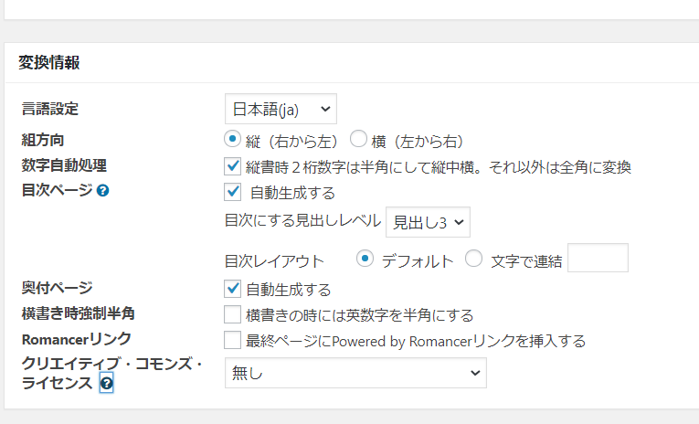Toggle 数字自動処理 checkbox
Image resolution: width=699 pixels, height=424 pixels.
click(232, 166)
